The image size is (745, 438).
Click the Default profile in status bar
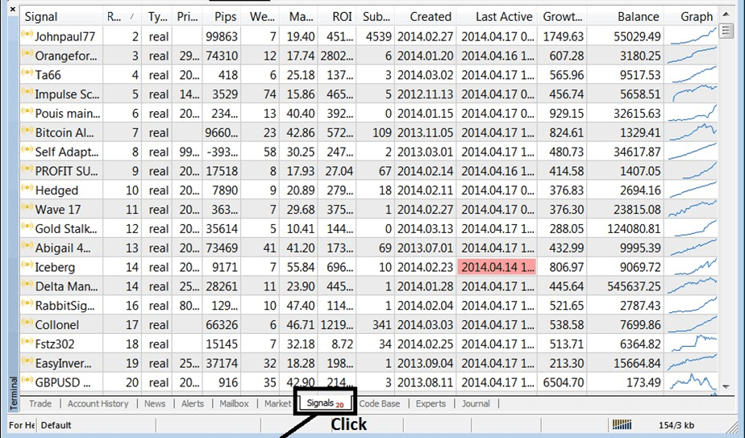click(x=56, y=425)
